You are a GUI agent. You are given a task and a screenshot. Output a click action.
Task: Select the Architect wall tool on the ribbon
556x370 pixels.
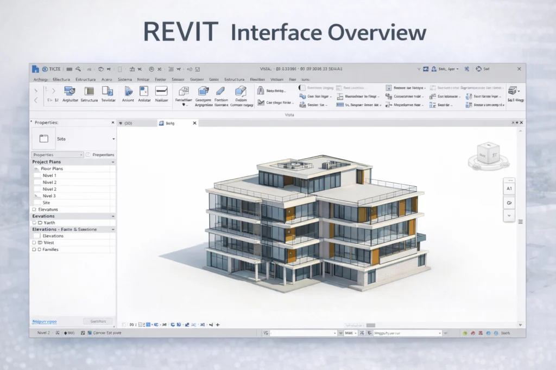point(70,92)
